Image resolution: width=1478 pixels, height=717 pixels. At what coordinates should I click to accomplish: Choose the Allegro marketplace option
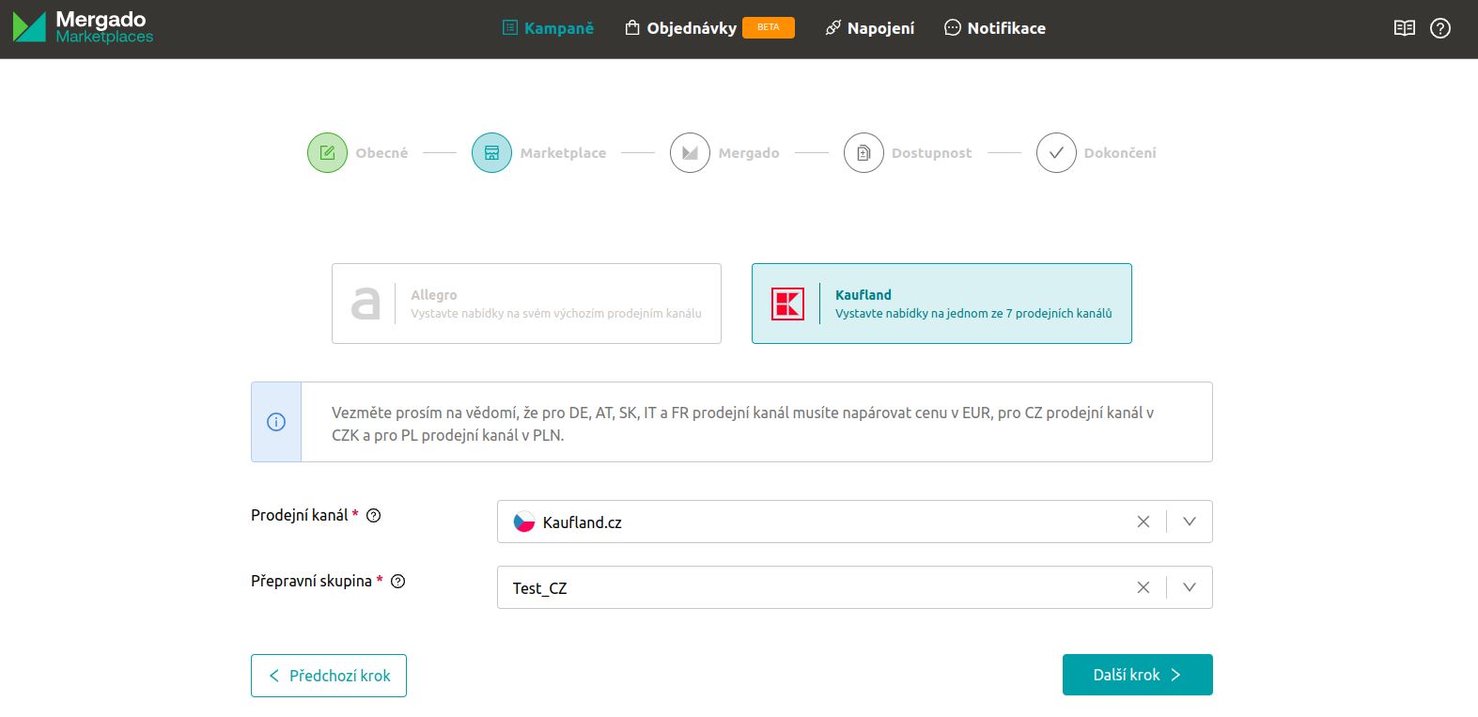pyautogui.click(x=526, y=304)
